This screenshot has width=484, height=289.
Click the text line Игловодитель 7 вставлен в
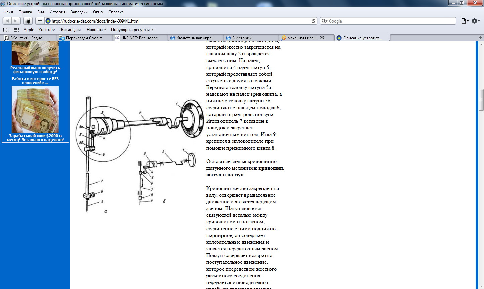click(x=237, y=121)
